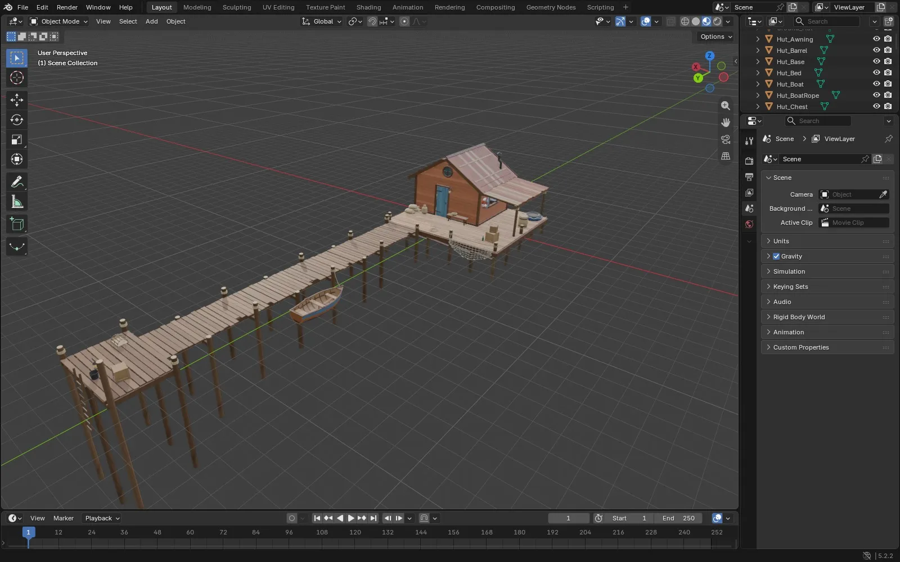Image resolution: width=900 pixels, height=562 pixels.
Task: Click the End frame field
Action: pyautogui.click(x=678, y=518)
